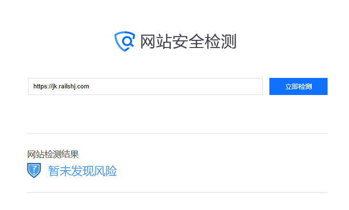This screenshot has width=349, height=210.
Task: Click the shield magnifier logo icon
Action: (x=124, y=41)
